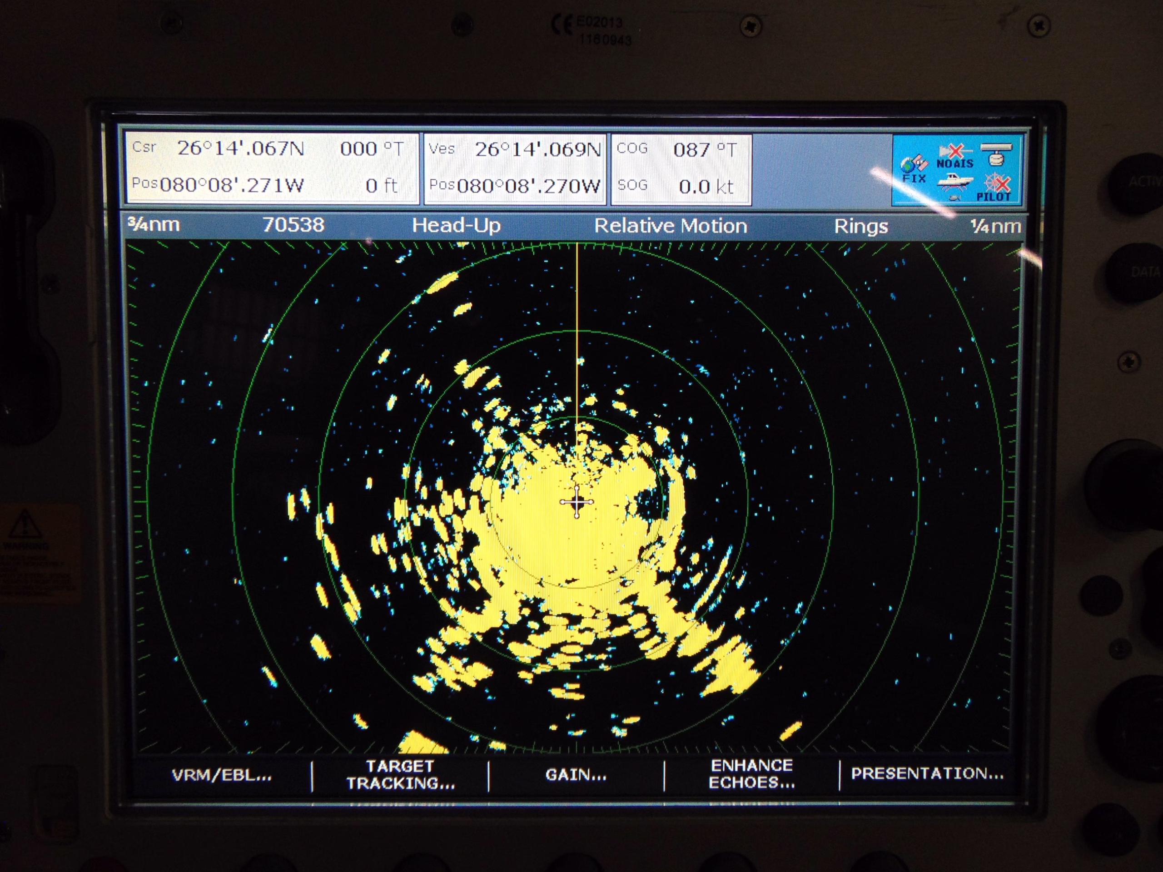
Task: Toggle the Rings display label
Action: click(861, 227)
